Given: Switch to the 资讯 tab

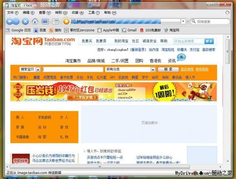Looking at the screenshot, I should 172,61.
